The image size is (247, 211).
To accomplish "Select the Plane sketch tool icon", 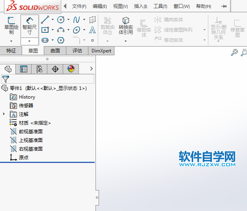I will click(x=92, y=20).
